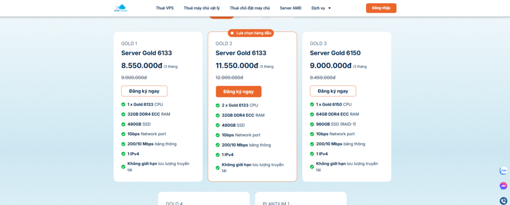Click the GOLD 1 plan label

click(129, 43)
